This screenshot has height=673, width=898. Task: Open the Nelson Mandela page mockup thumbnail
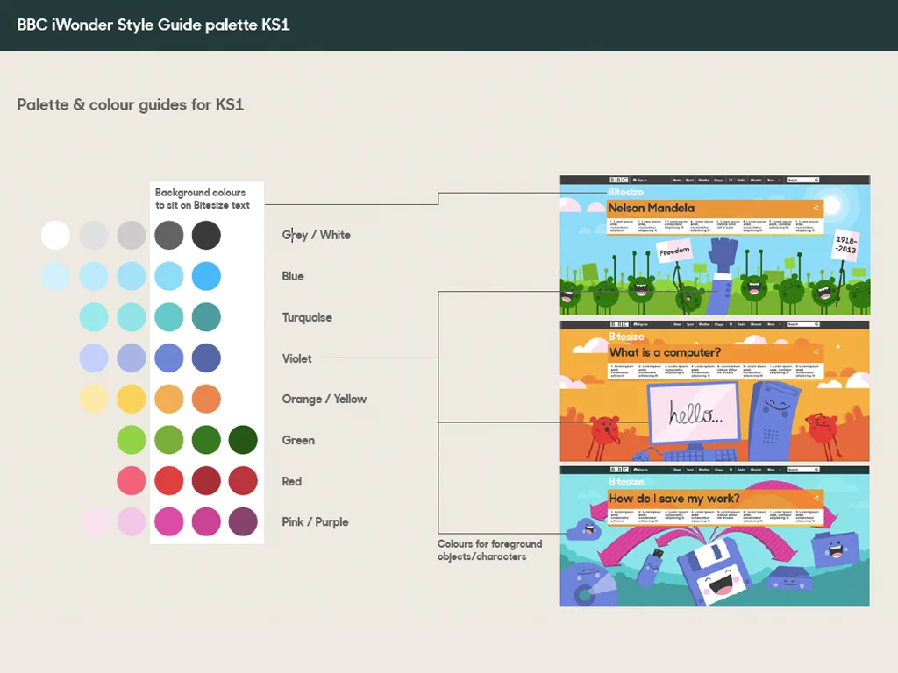(x=715, y=245)
